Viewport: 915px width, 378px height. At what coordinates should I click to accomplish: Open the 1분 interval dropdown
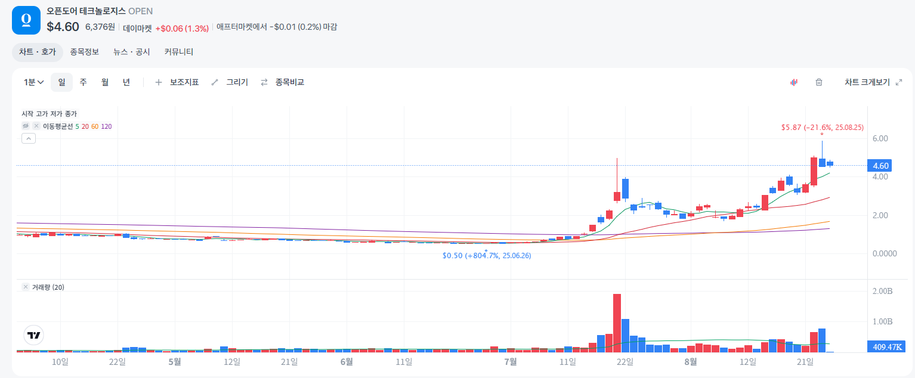click(x=34, y=82)
